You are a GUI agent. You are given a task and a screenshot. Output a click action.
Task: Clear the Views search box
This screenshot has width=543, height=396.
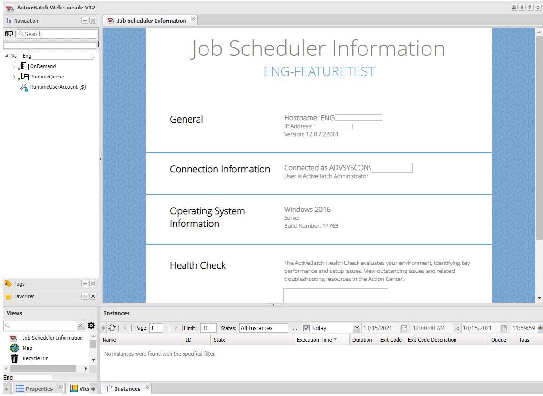pyautogui.click(x=80, y=326)
